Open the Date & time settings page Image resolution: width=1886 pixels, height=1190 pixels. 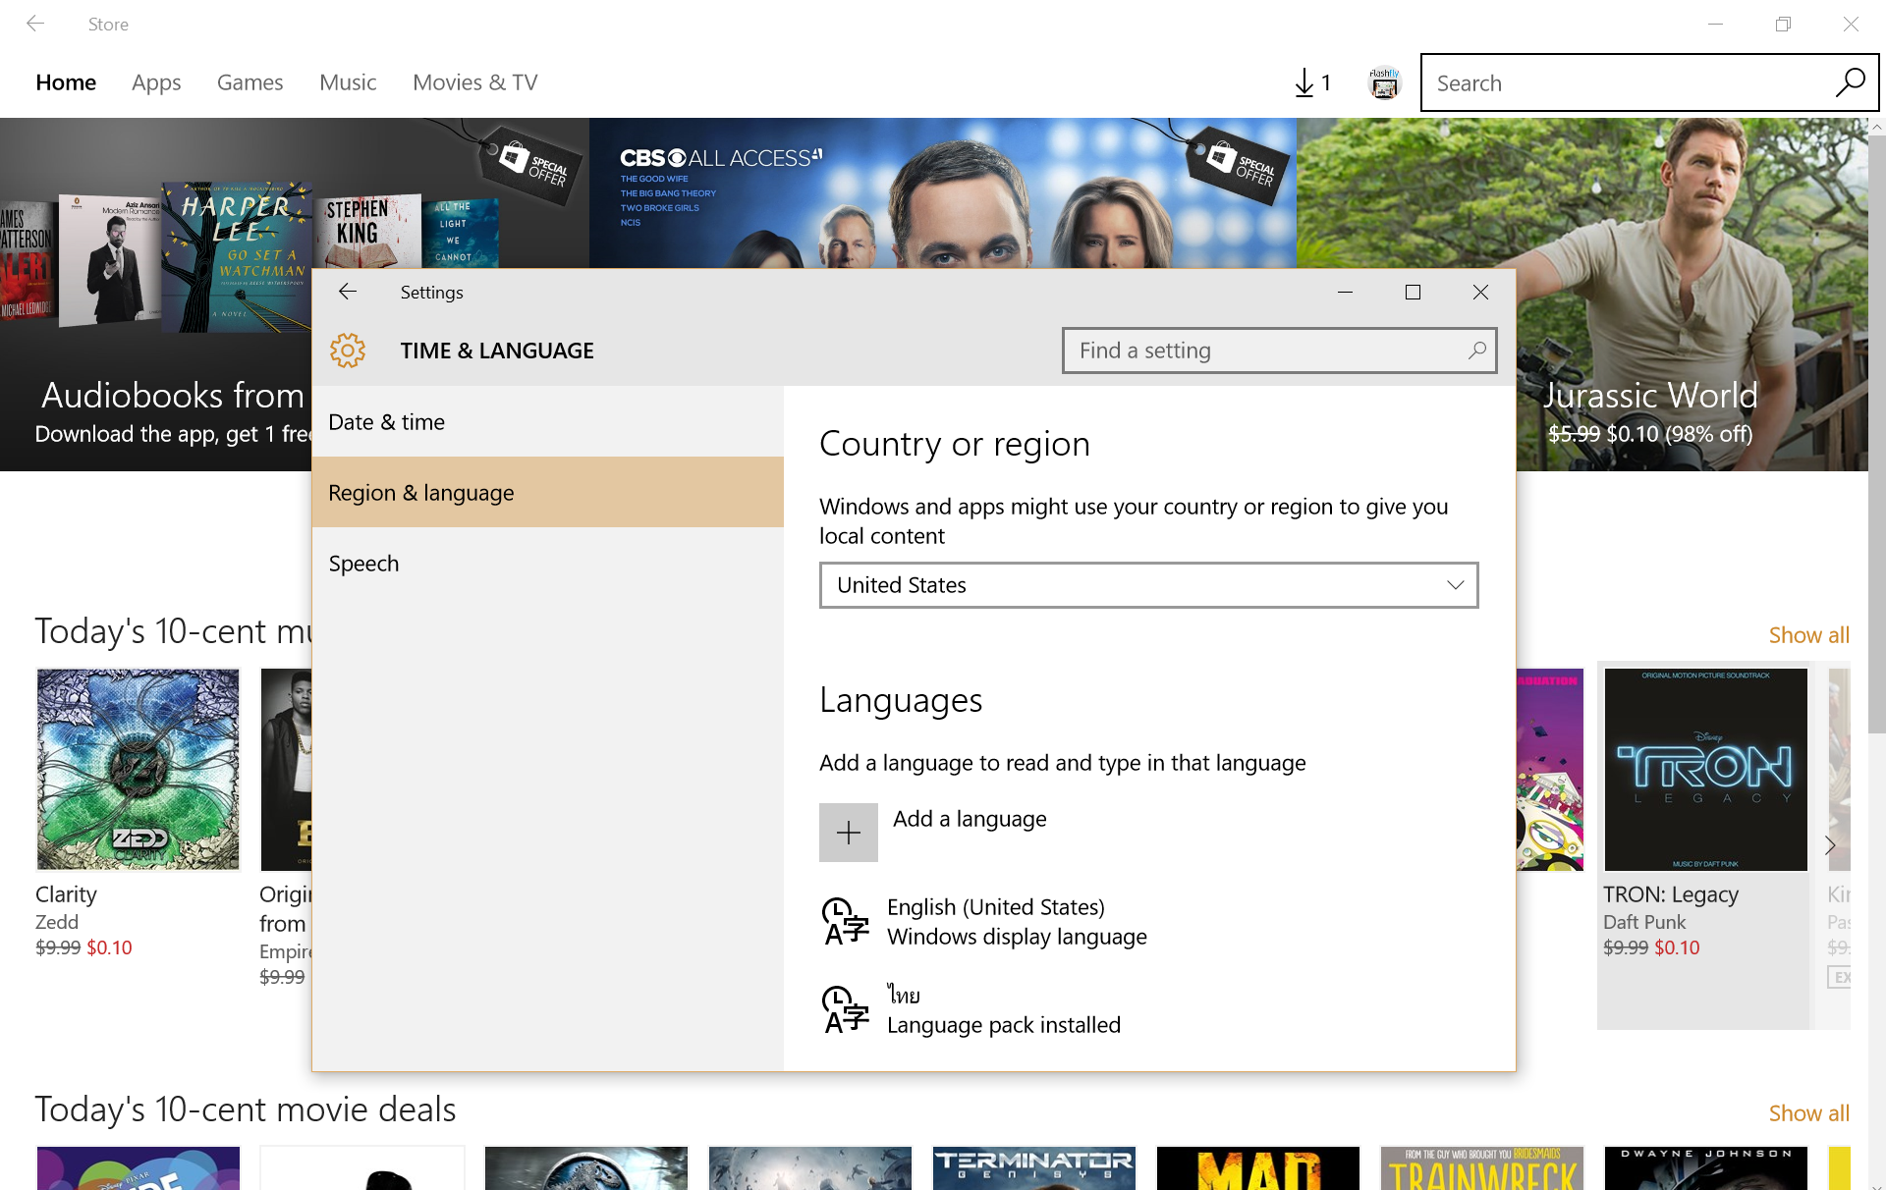coord(387,422)
